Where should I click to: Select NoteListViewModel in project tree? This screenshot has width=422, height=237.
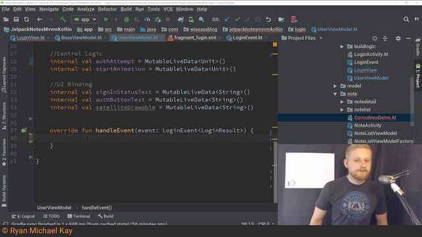coord(375,133)
